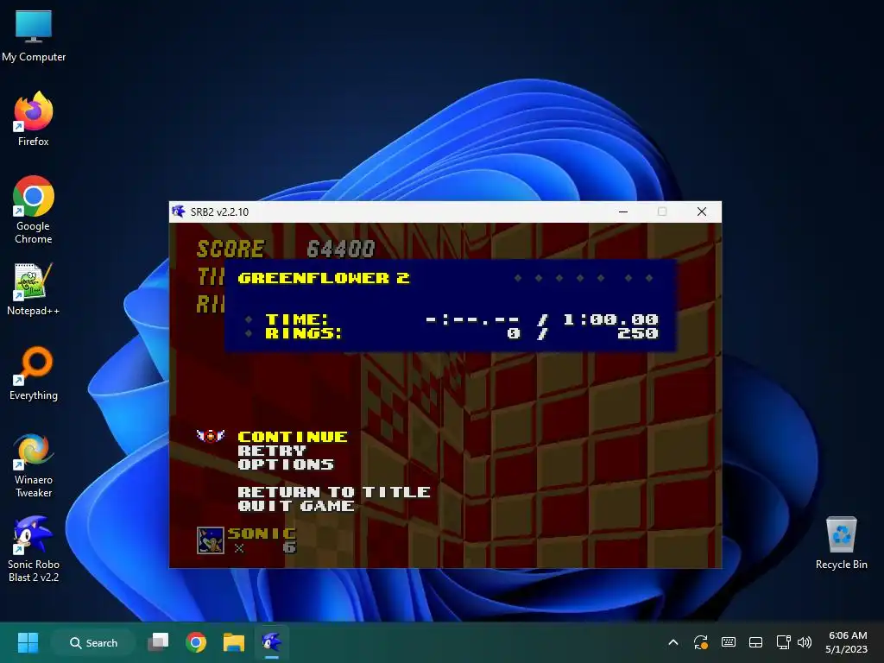Viewport: 884px width, 663px height.
Task: Click the winged menu cursor beside Continue
Action: point(211,436)
